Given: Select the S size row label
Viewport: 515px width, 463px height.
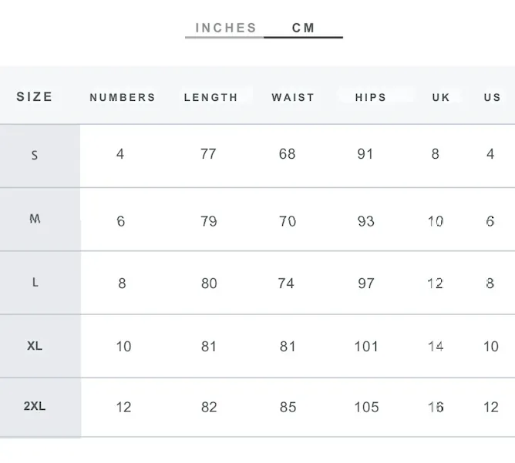Looking at the screenshot, I should coord(35,155).
